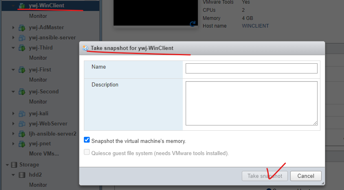Click the ywj-Second VM icon
Image resolution: width=344 pixels, height=190 pixels.
click(x=22, y=92)
